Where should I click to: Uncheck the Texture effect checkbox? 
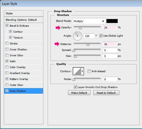[10, 37]
